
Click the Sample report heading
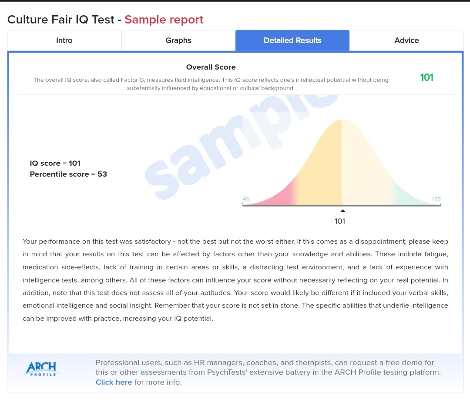164,20
